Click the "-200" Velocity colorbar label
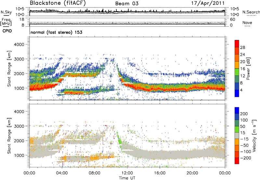Viewport: 260px width, 180px height. 245,158
